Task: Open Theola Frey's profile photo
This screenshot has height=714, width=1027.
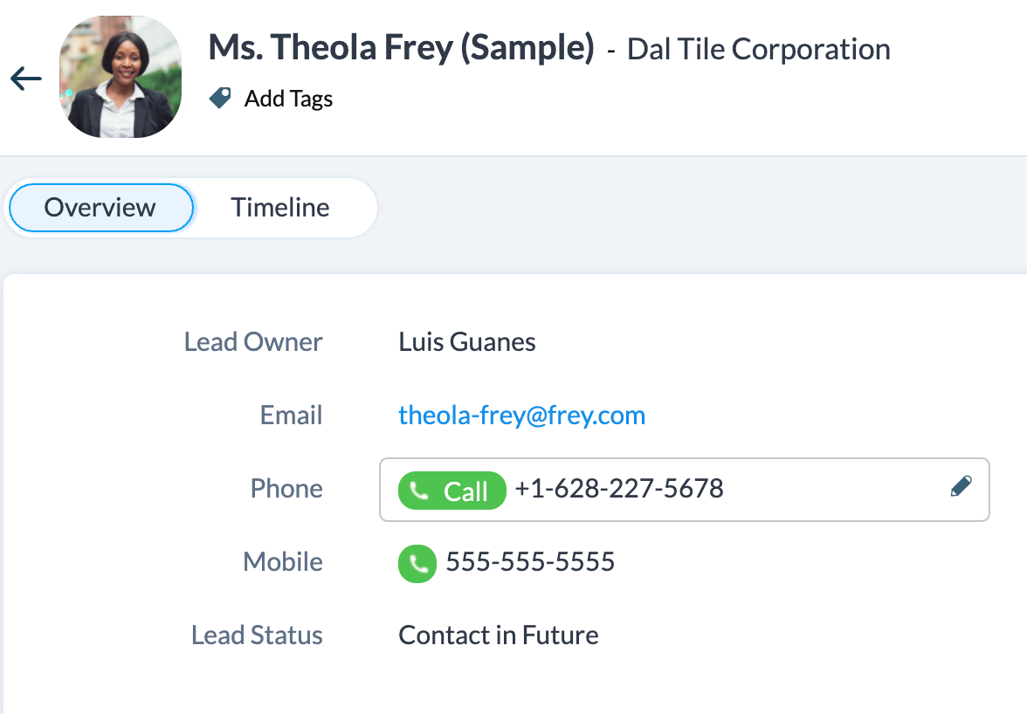Action: coord(121,77)
